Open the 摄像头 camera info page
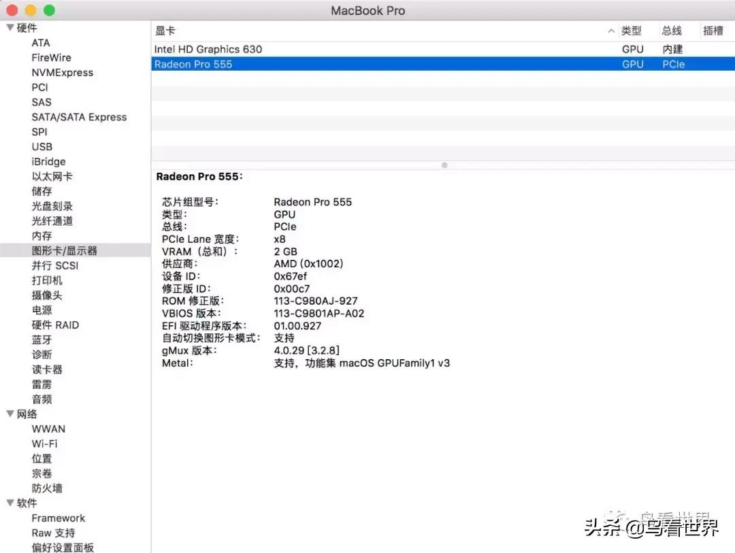 (x=47, y=295)
